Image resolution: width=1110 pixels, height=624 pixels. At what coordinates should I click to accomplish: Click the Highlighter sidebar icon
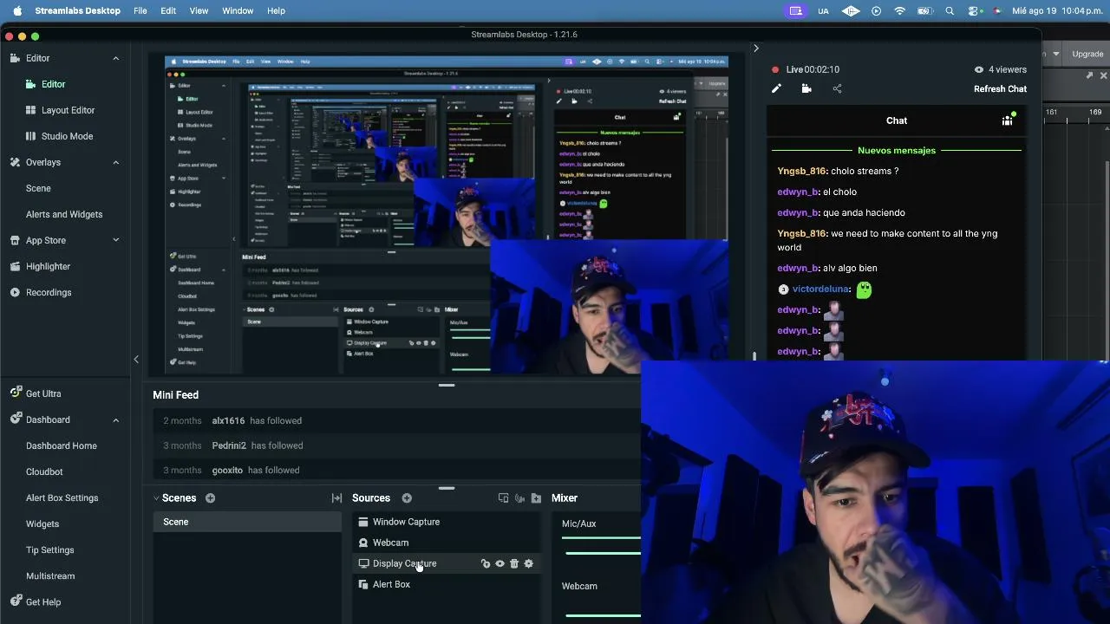(x=15, y=266)
